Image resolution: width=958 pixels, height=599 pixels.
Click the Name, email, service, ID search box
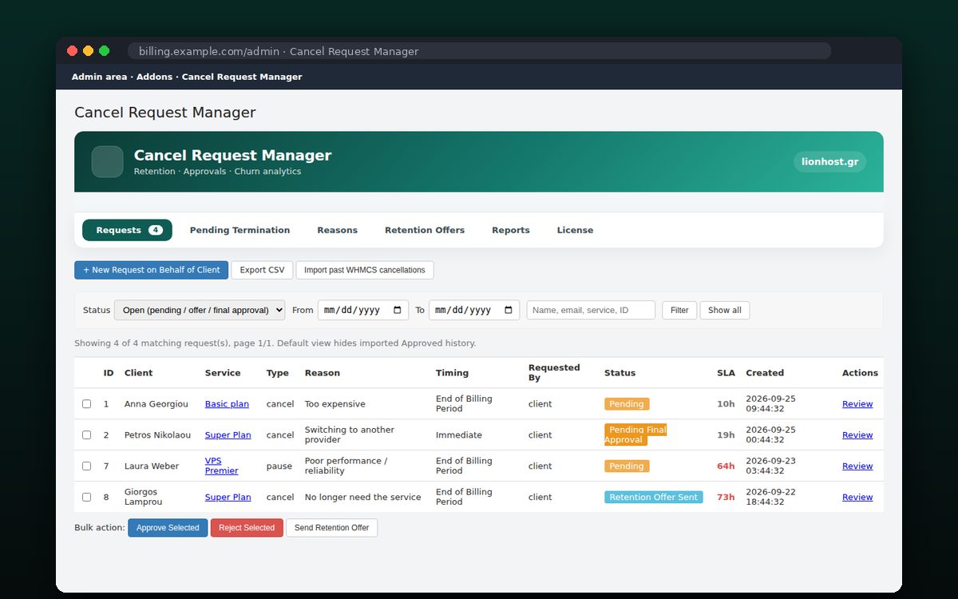tap(591, 310)
